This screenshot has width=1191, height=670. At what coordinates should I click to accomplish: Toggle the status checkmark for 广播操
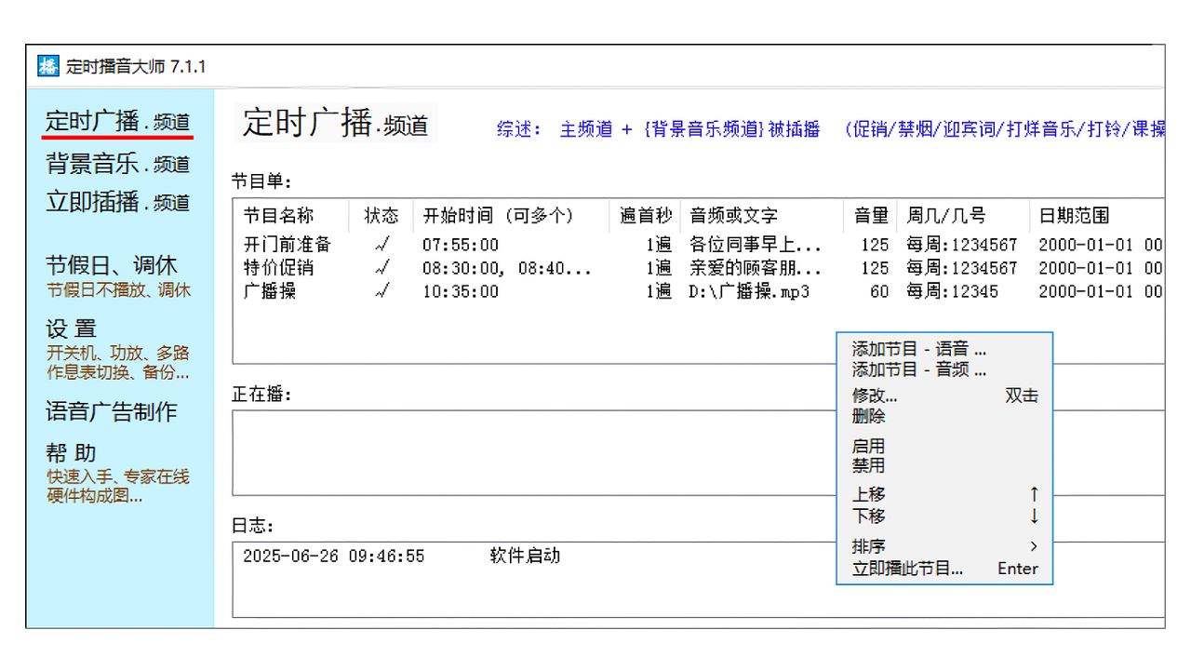pyautogui.click(x=381, y=291)
